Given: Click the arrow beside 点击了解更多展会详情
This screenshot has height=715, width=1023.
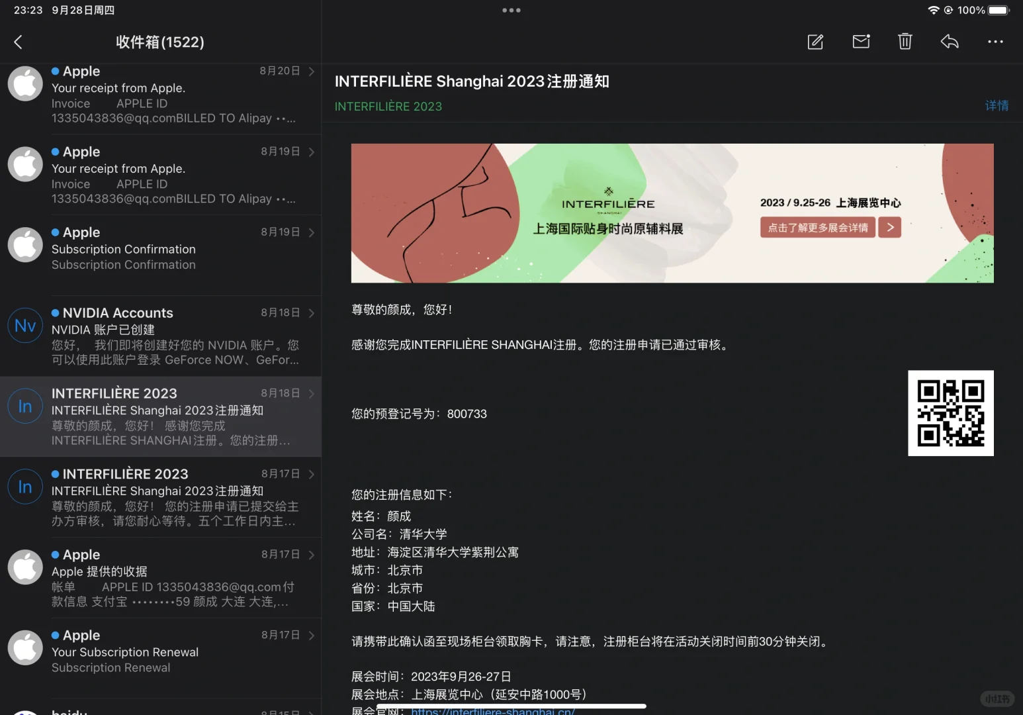Looking at the screenshot, I should 889,227.
